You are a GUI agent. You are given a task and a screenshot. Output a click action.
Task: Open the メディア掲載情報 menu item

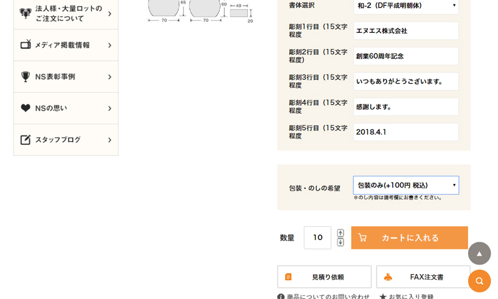[66, 45]
